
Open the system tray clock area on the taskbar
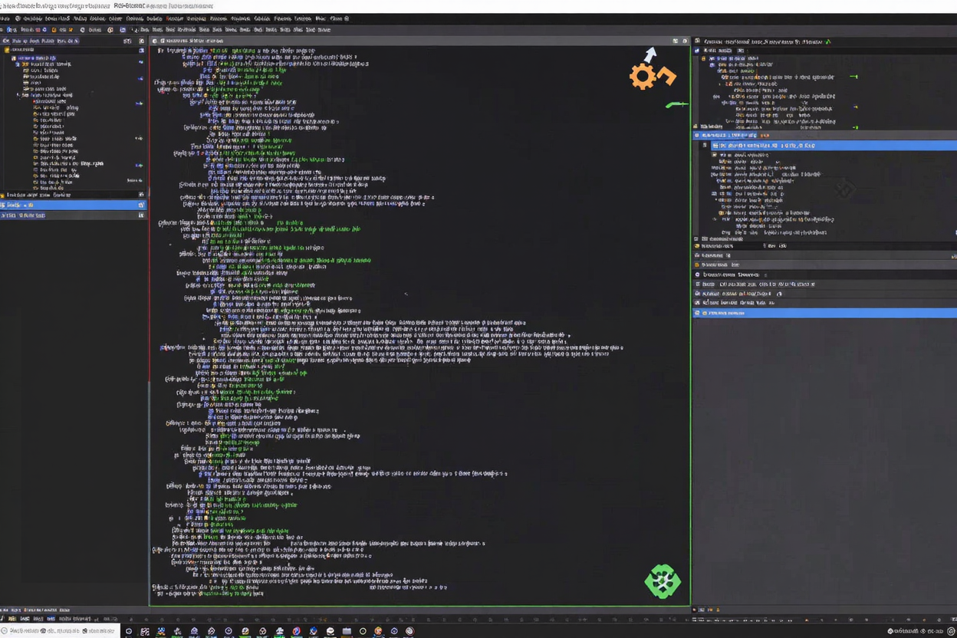(920, 631)
